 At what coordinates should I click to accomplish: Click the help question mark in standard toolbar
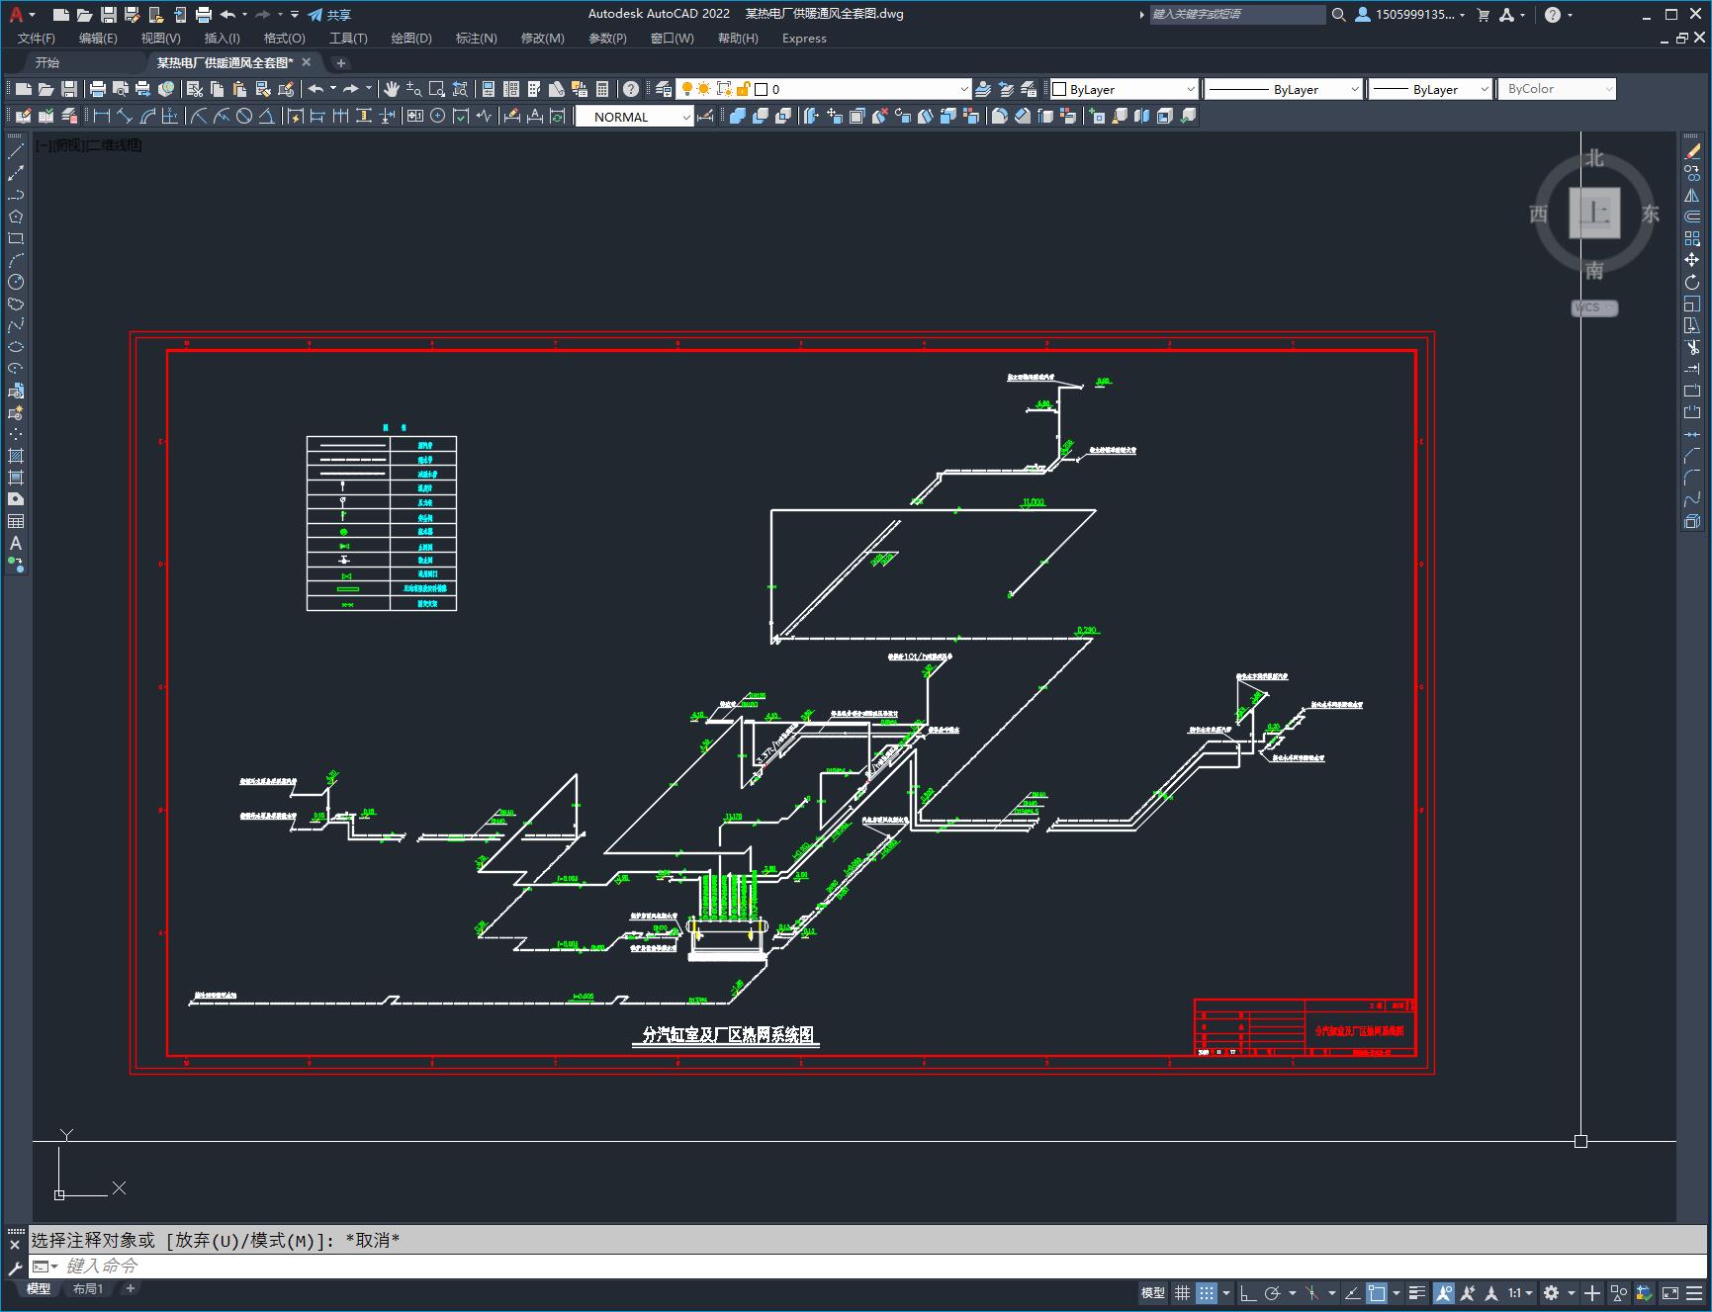[631, 89]
